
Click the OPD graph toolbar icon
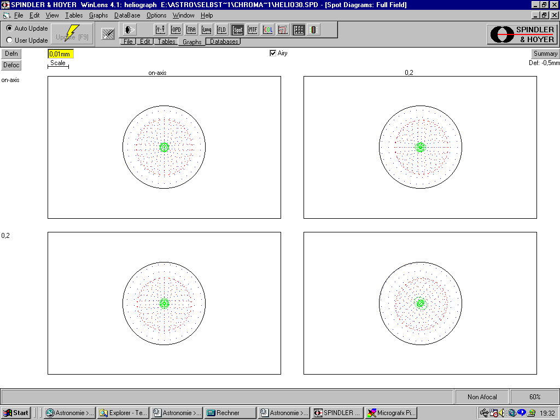pos(176,30)
